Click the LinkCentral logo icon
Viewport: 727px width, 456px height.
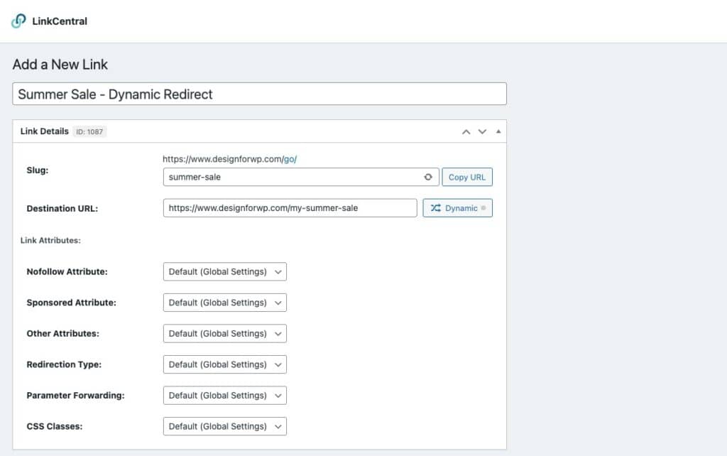click(18, 21)
